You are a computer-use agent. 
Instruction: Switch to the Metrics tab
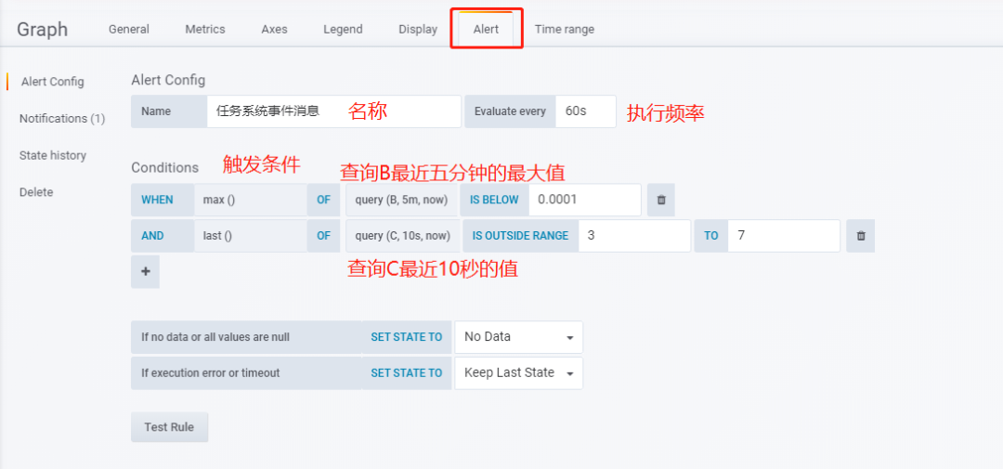click(x=204, y=30)
